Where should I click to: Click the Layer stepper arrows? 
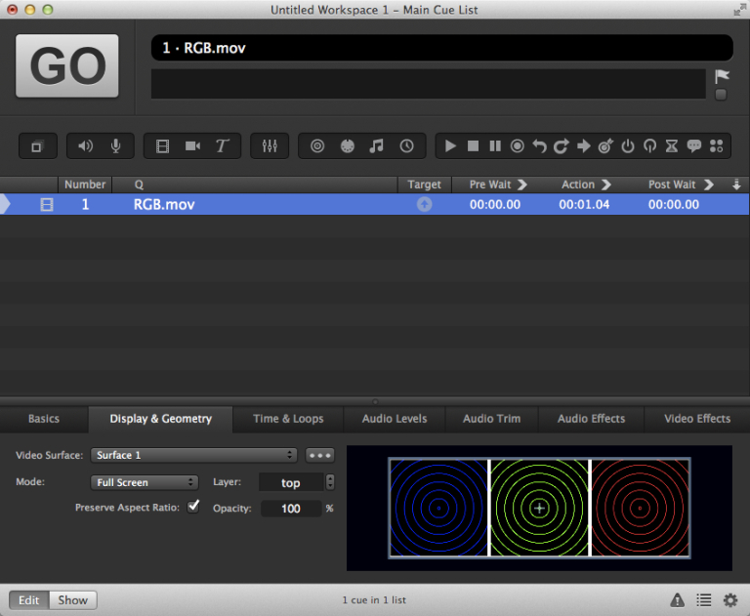click(330, 482)
